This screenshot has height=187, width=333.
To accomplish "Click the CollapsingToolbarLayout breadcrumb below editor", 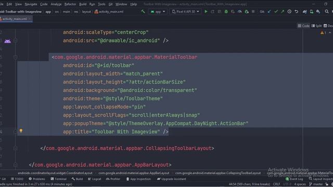I will click(x=218, y=173).
